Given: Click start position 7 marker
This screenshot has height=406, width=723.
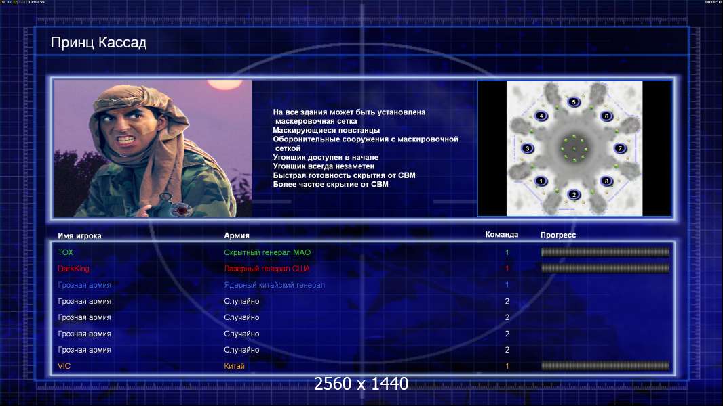Looking at the screenshot, I should pos(619,148).
